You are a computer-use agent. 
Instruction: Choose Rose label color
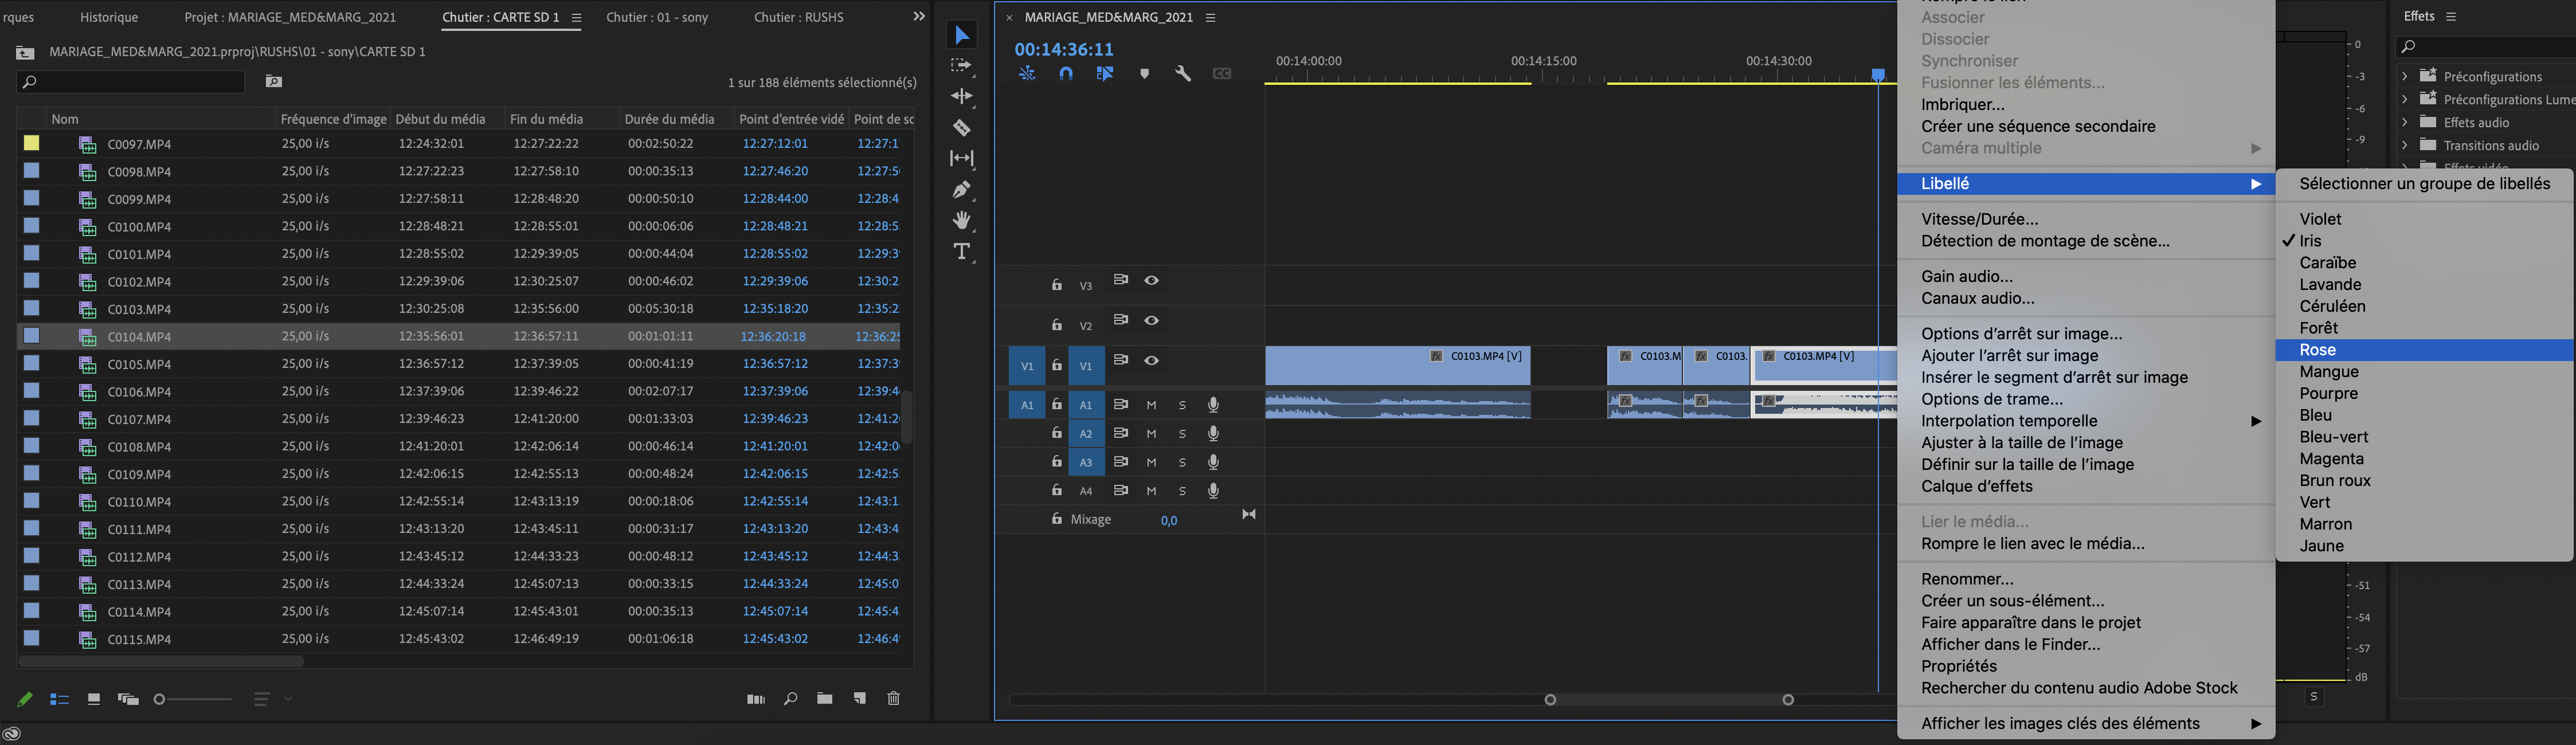tap(2318, 350)
